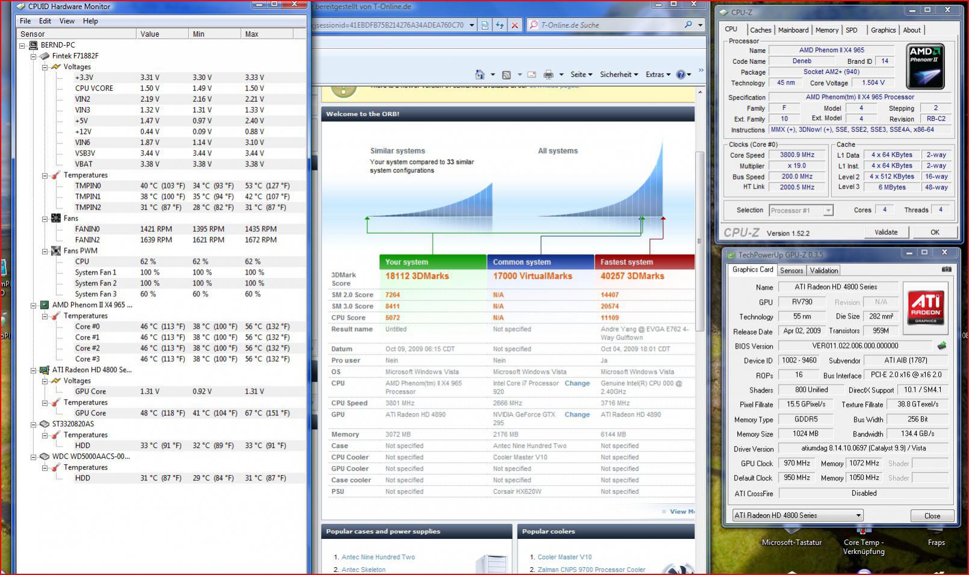Switch to the Mainboard tab in CPU-Z
This screenshot has width=969, height=575.
click(x=793, y=30)
